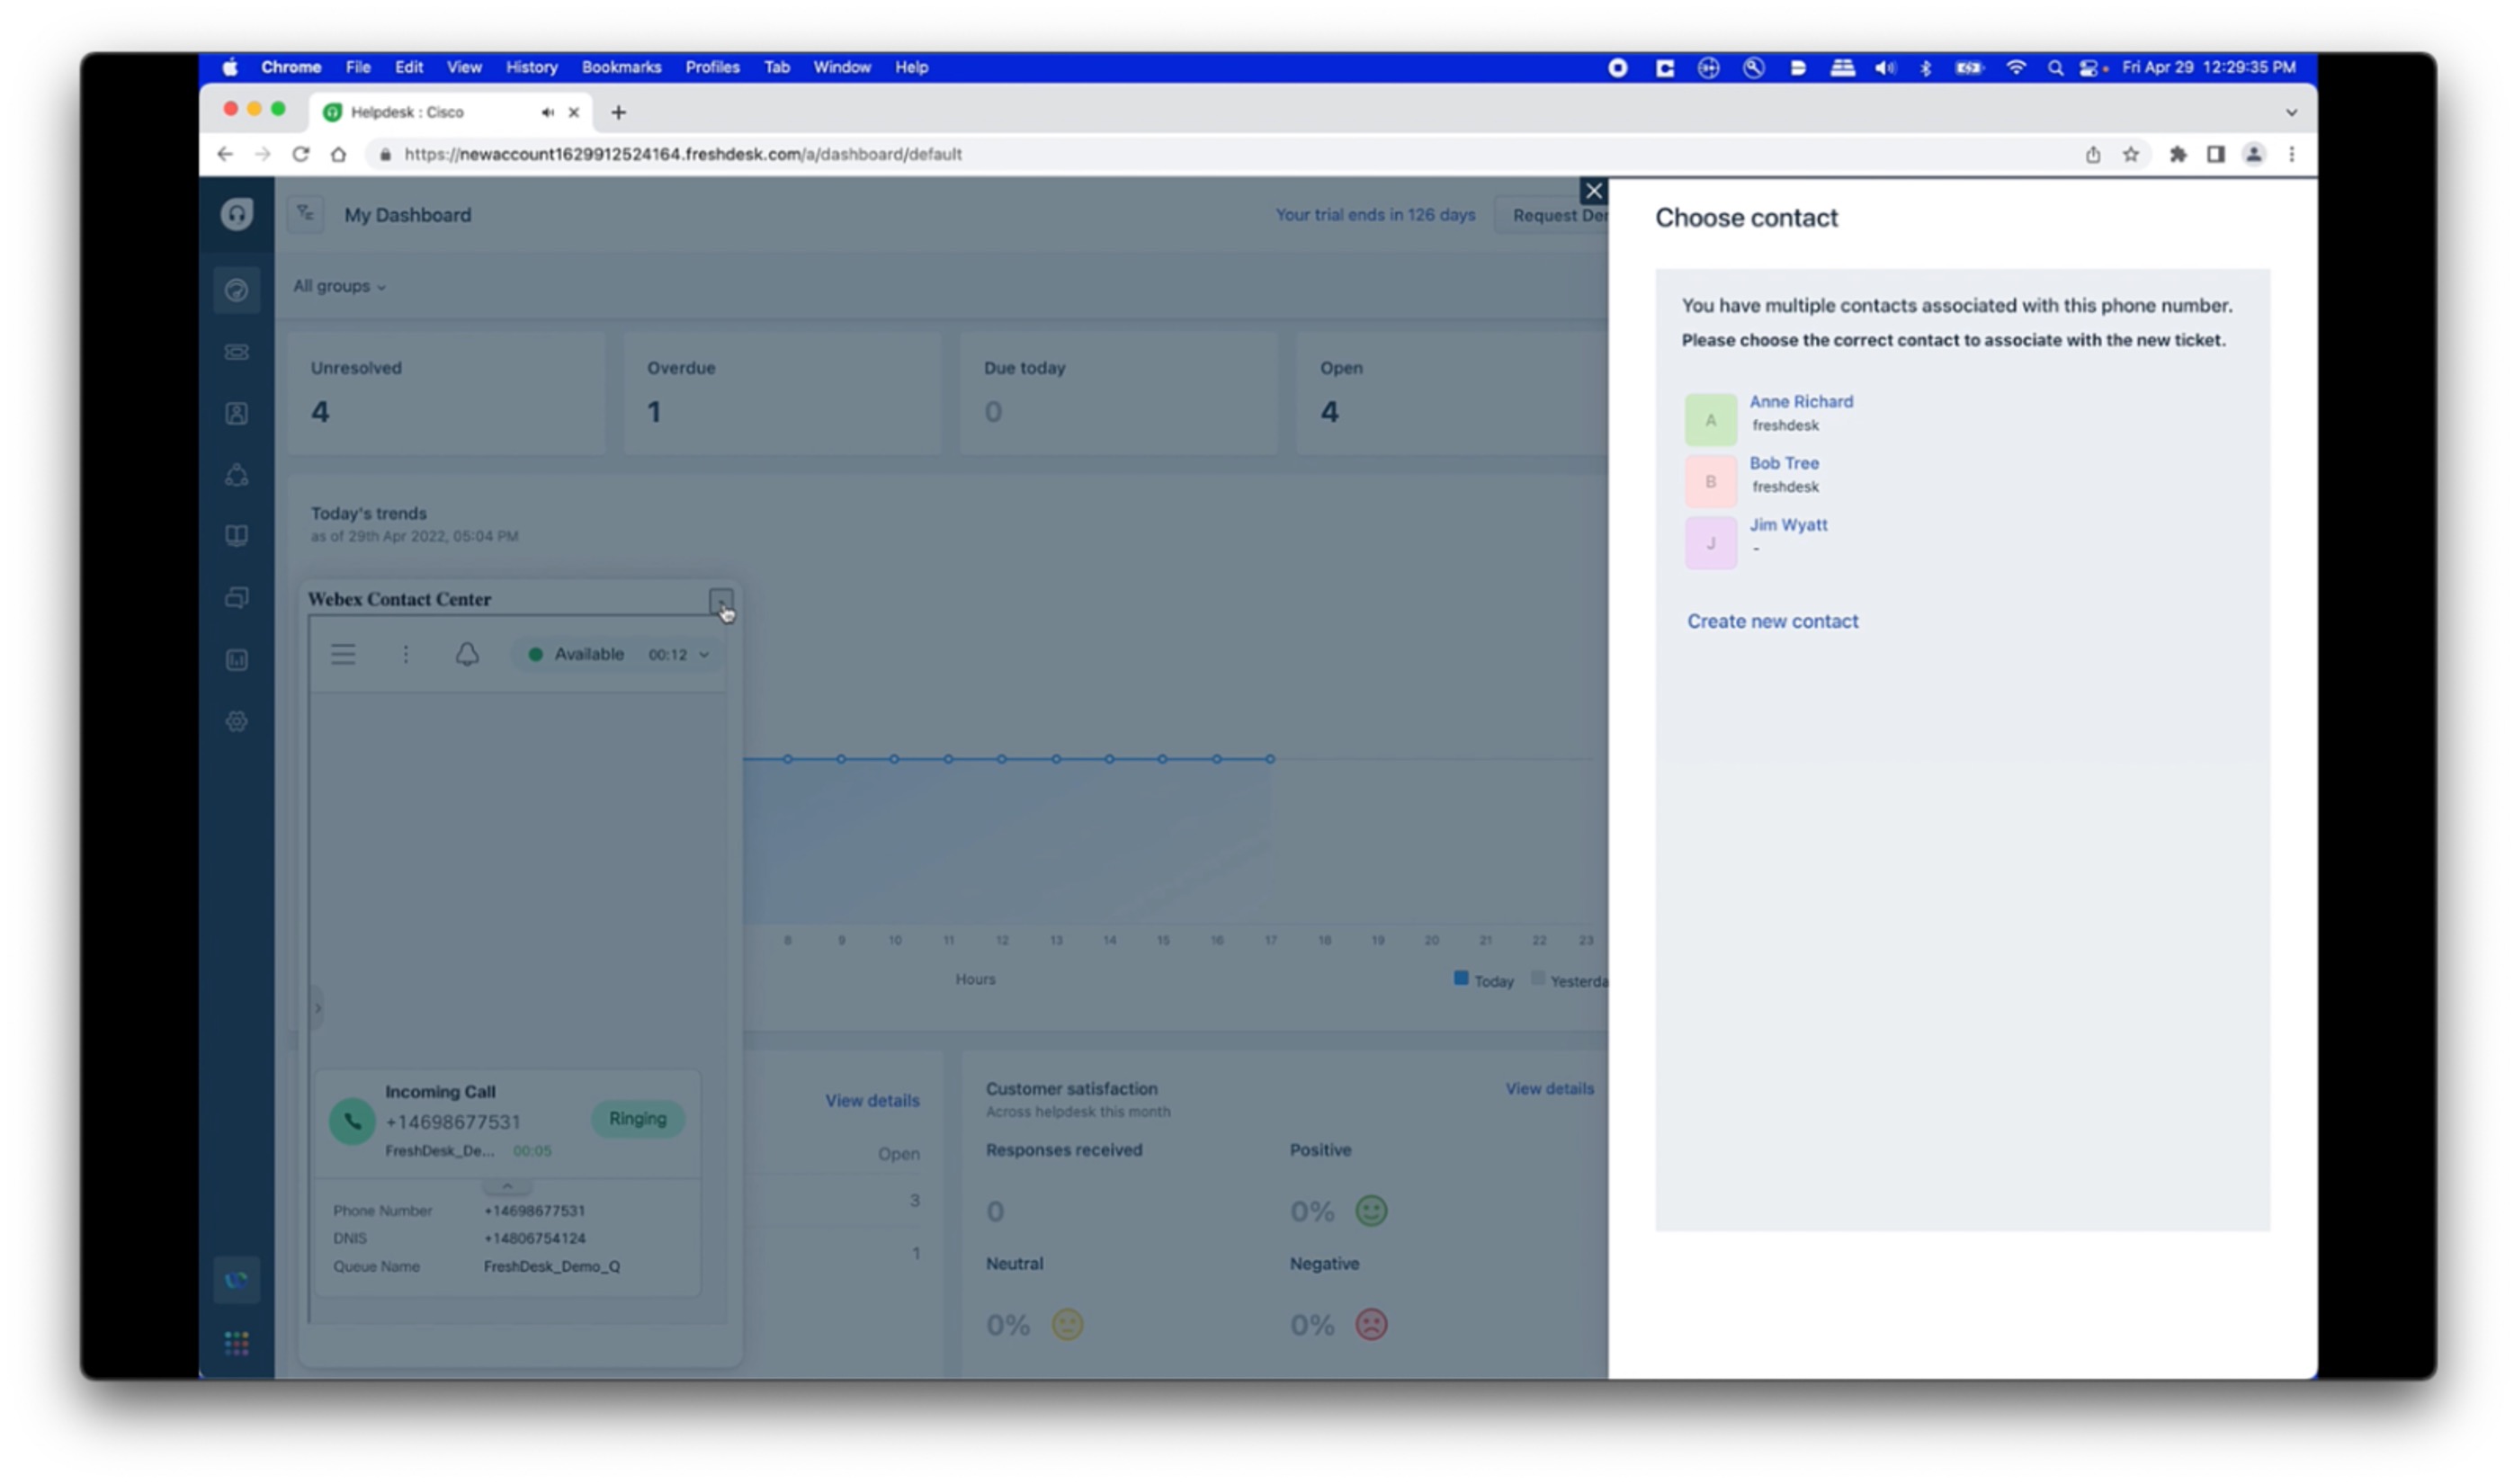
Task: Open Chrome profile avatar
Action: click(x=2254, y=154)
